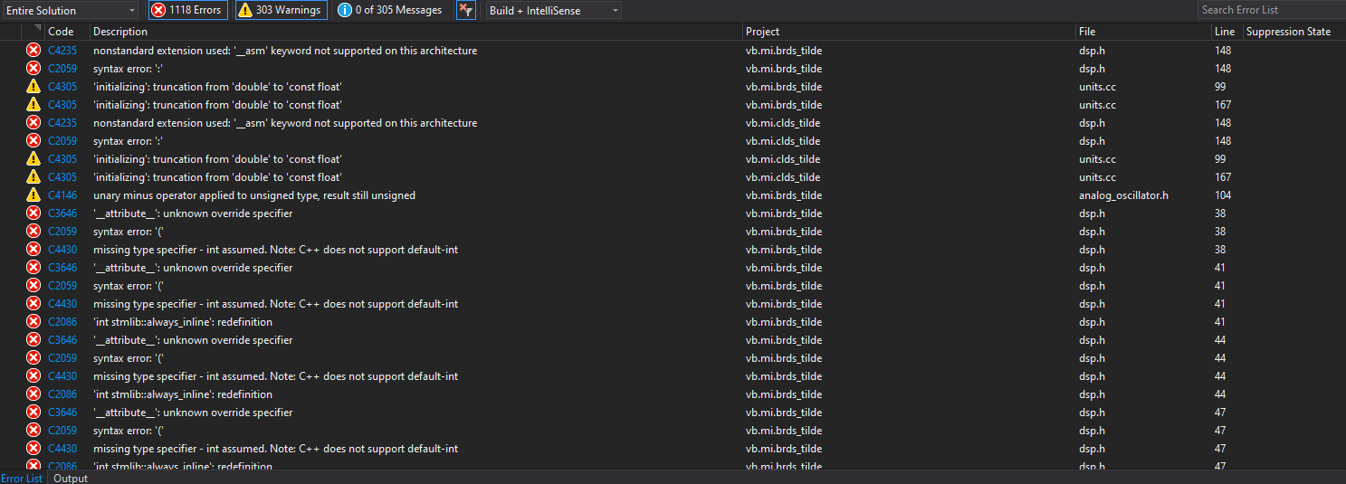
Task: Open the Build + IntelliSense dropdown
Action: click(554, 10)
